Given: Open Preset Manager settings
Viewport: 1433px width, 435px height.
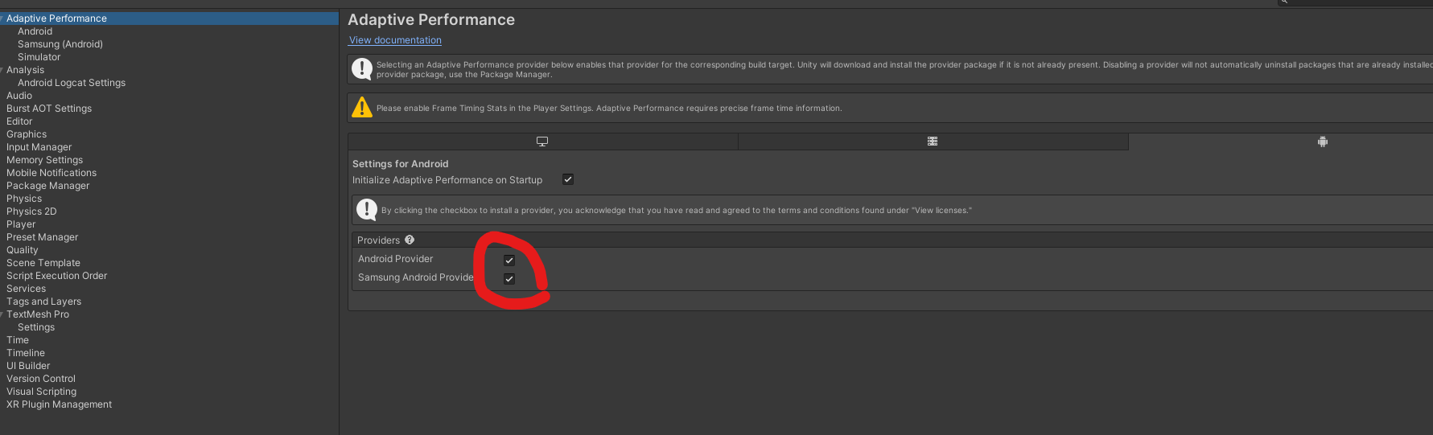Looking at the screenshot, I should (43, 237).
